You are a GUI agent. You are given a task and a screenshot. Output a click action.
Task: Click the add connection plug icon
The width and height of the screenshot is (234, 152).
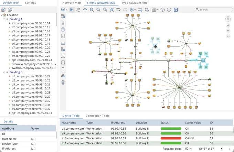63,76
